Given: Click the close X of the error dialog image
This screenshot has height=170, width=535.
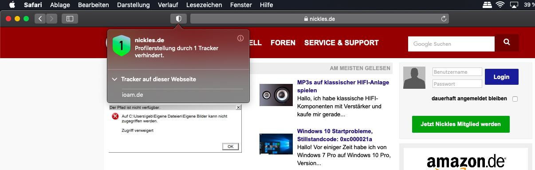Looking at the screenshot, I should [238, 107].
